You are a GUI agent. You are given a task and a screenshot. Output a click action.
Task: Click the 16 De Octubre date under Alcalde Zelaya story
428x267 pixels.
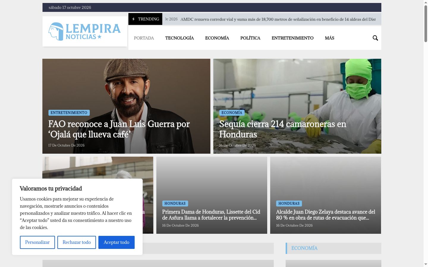294,225
